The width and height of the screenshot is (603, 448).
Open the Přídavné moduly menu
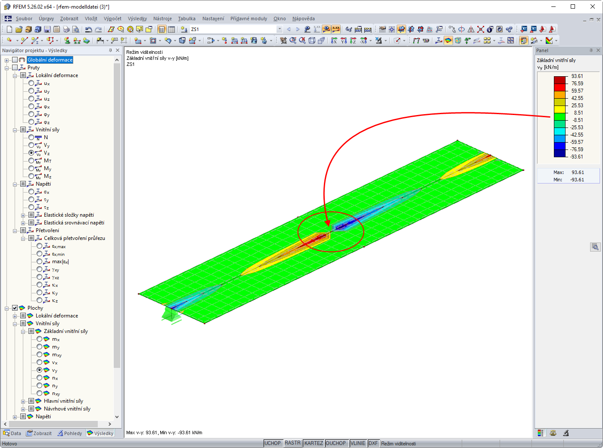(249, 19)
